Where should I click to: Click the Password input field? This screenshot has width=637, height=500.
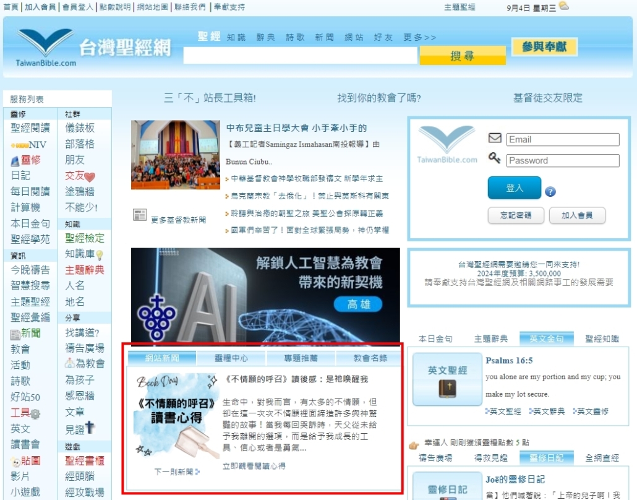(563, 160)
